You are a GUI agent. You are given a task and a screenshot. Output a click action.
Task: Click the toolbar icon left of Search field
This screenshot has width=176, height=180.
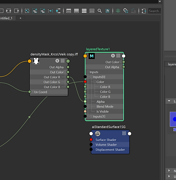point(144,11)
